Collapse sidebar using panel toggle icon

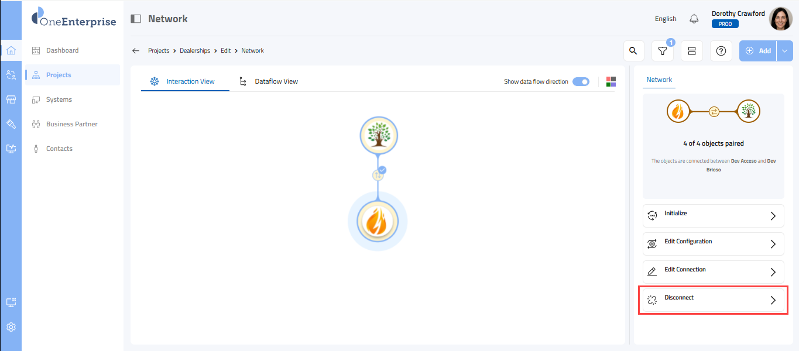pyautogui.click(x=136, y=19)
